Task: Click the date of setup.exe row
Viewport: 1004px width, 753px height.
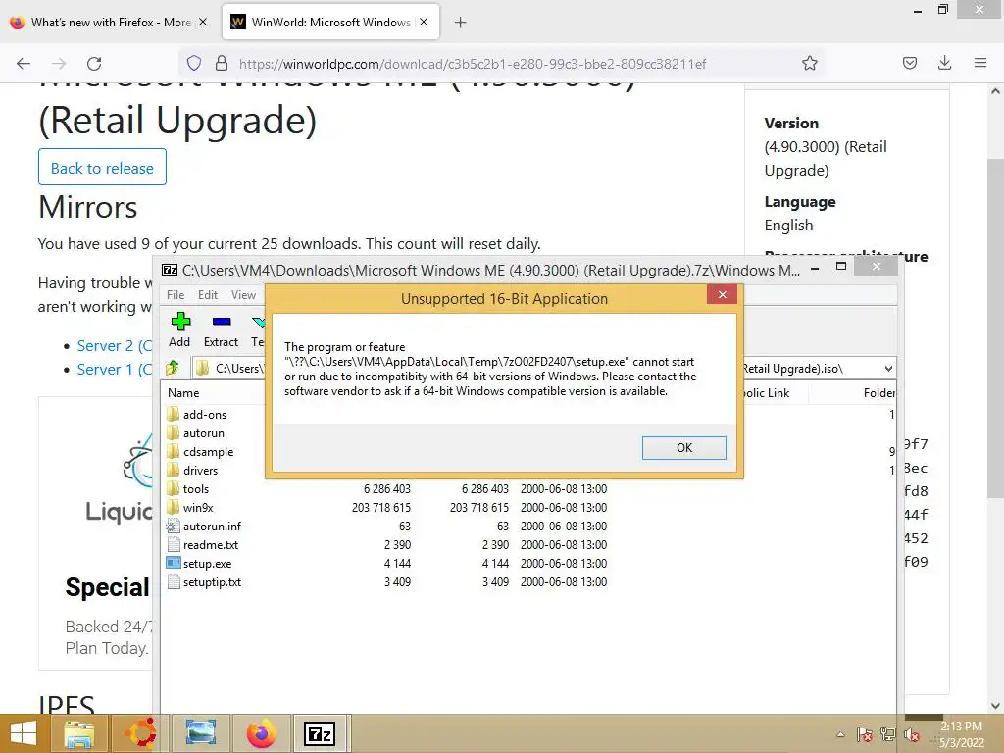Action: [564, 564]
